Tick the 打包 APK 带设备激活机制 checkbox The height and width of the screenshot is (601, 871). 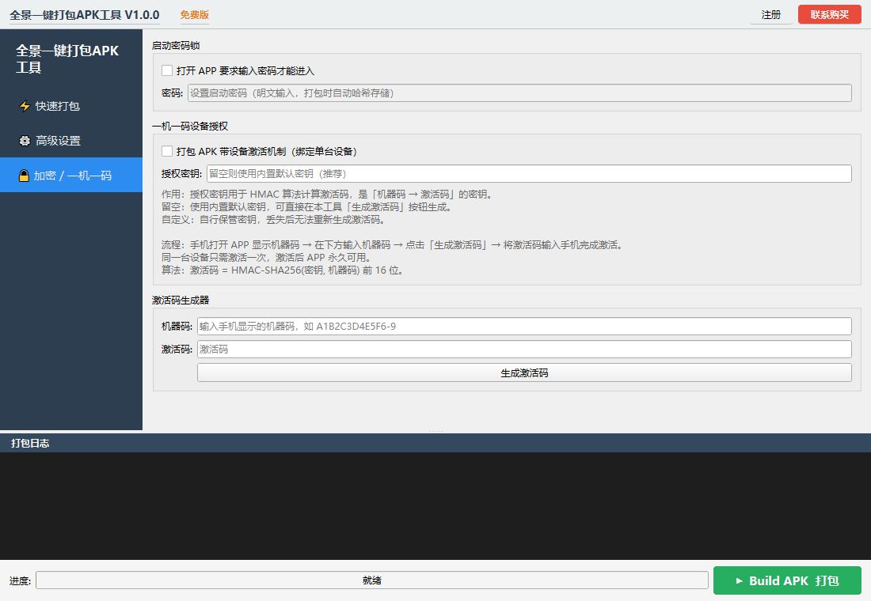(x=167, y=151)
